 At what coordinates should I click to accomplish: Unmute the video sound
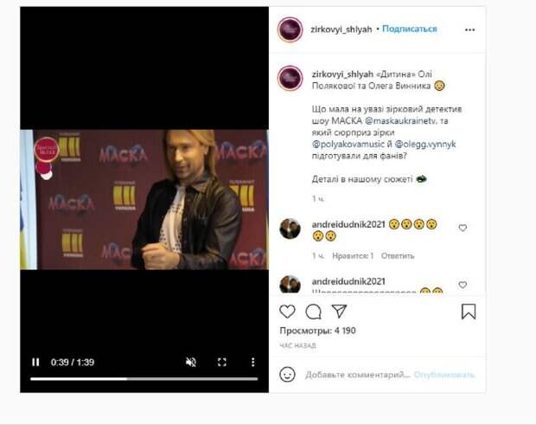[191, 362]
